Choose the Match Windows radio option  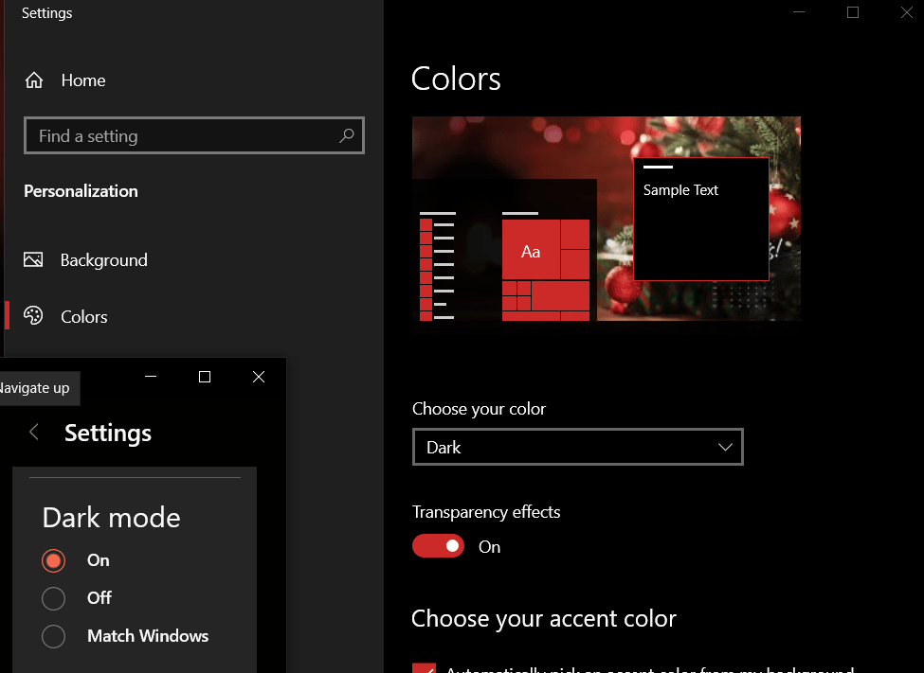53,636
